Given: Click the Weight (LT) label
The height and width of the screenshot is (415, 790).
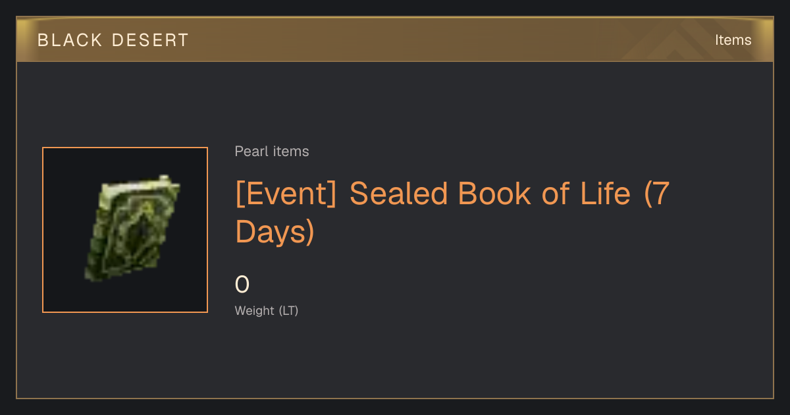Looking at the screenshot, I should pos(267,310).
